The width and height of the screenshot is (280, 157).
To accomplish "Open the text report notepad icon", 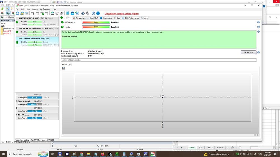I will coord(67,13).
